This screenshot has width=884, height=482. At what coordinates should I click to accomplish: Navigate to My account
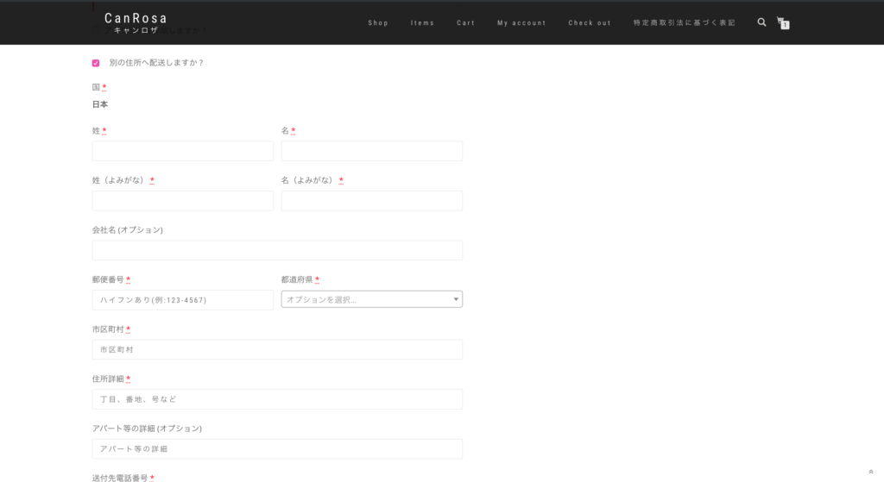click(521, 23)
